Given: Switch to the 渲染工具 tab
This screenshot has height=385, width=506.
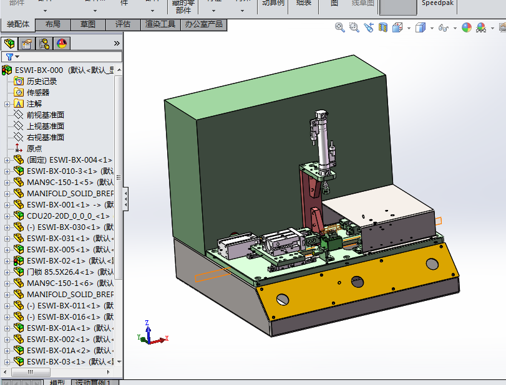Looking at the screenshot, I should (160, 24).
